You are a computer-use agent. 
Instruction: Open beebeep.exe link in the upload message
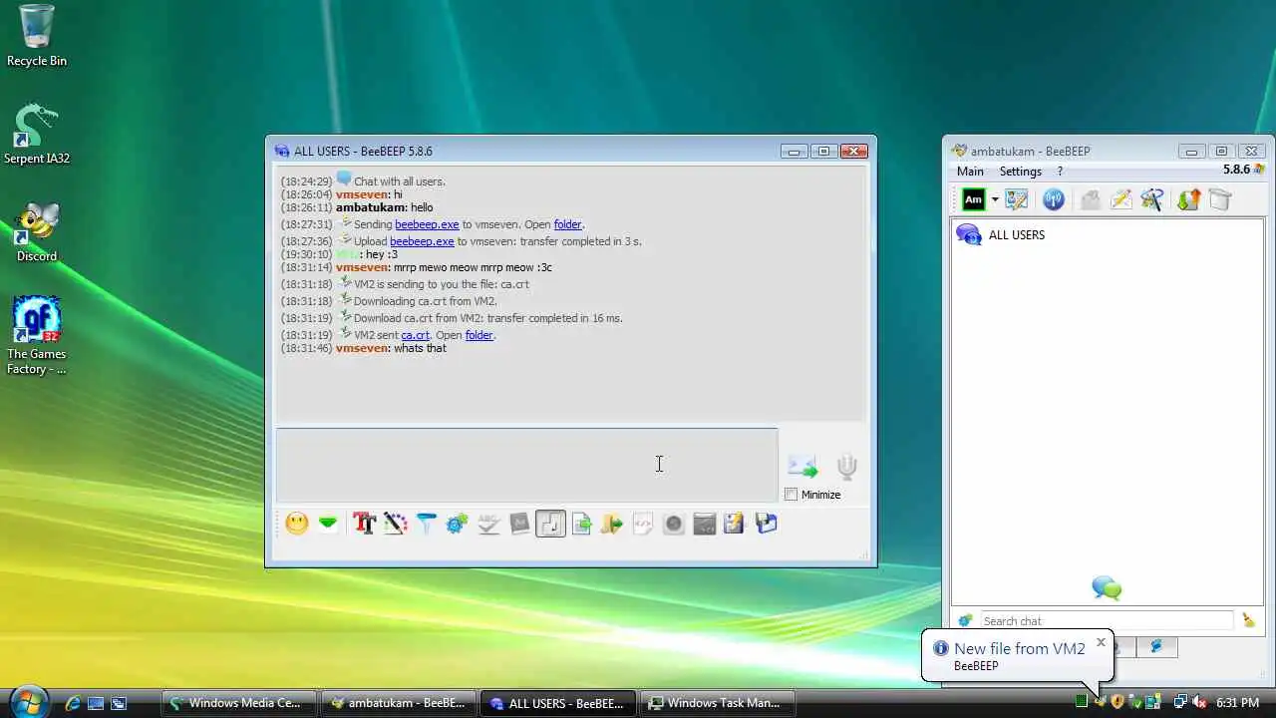[422, 241]
